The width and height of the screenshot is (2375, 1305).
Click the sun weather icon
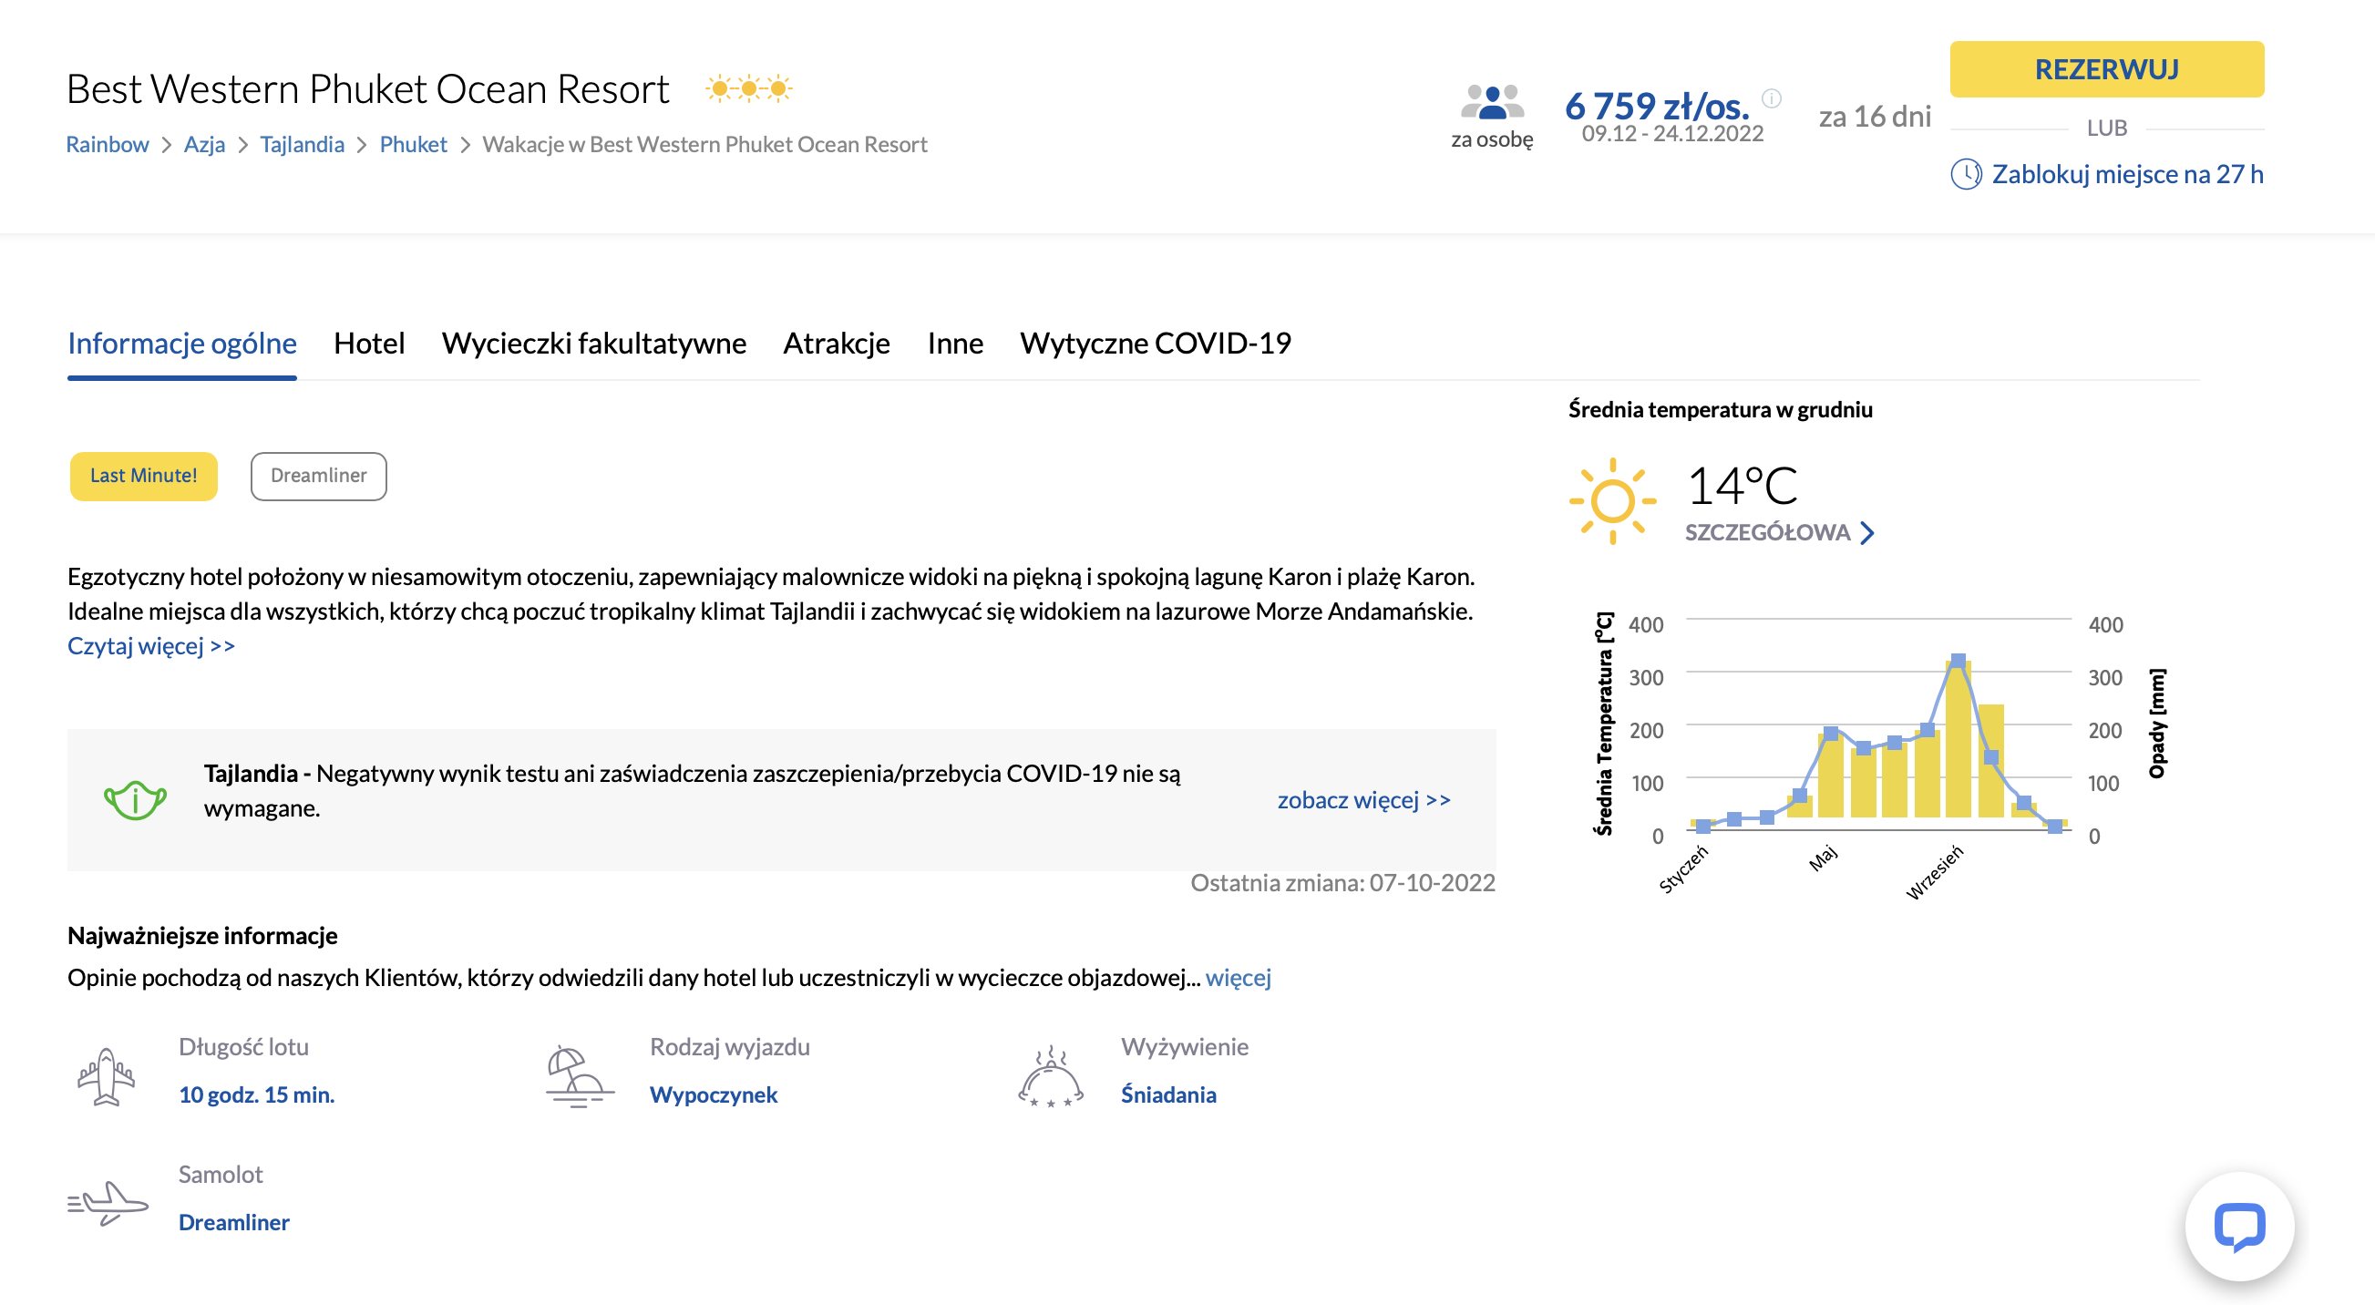1612,501
